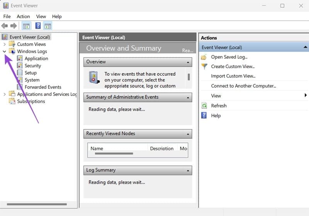Expand Applications and Services Logs node
The height and width of the screenshot is (216, 309).
tap(4, 94)
